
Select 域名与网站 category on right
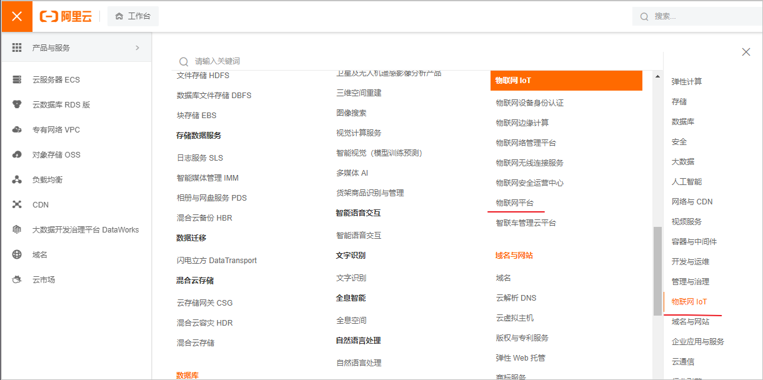(x=691, y=321)
